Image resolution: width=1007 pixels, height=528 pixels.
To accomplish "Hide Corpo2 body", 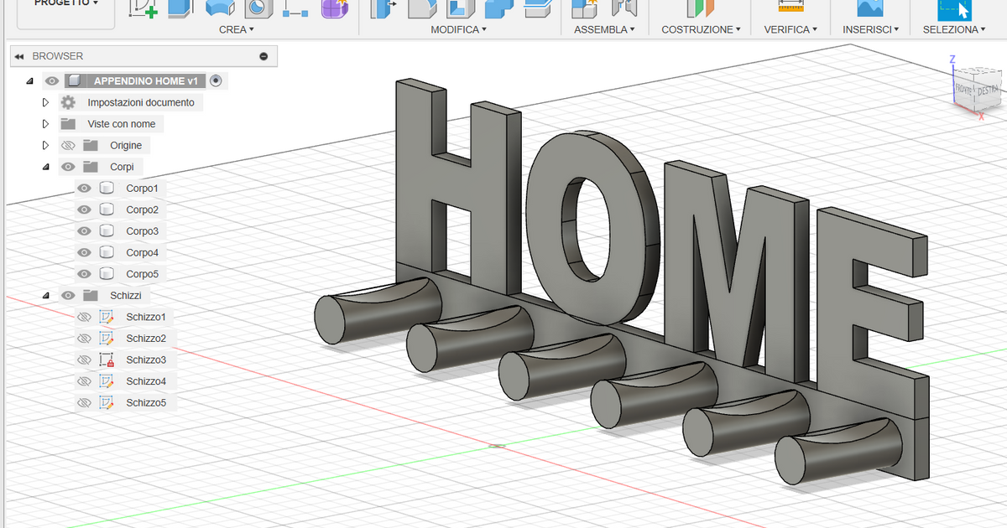I will 84,210.
